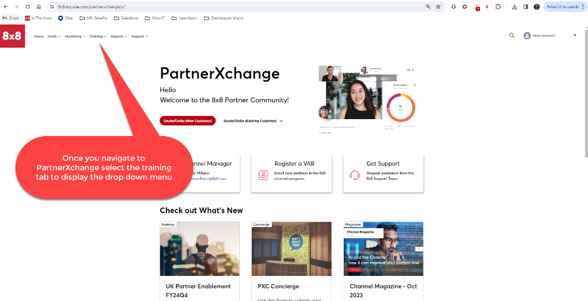This screenshot has width=588, height=301.
Task: Click Quote/Order (New Customer) button
Action: click(x=187, y=120)
